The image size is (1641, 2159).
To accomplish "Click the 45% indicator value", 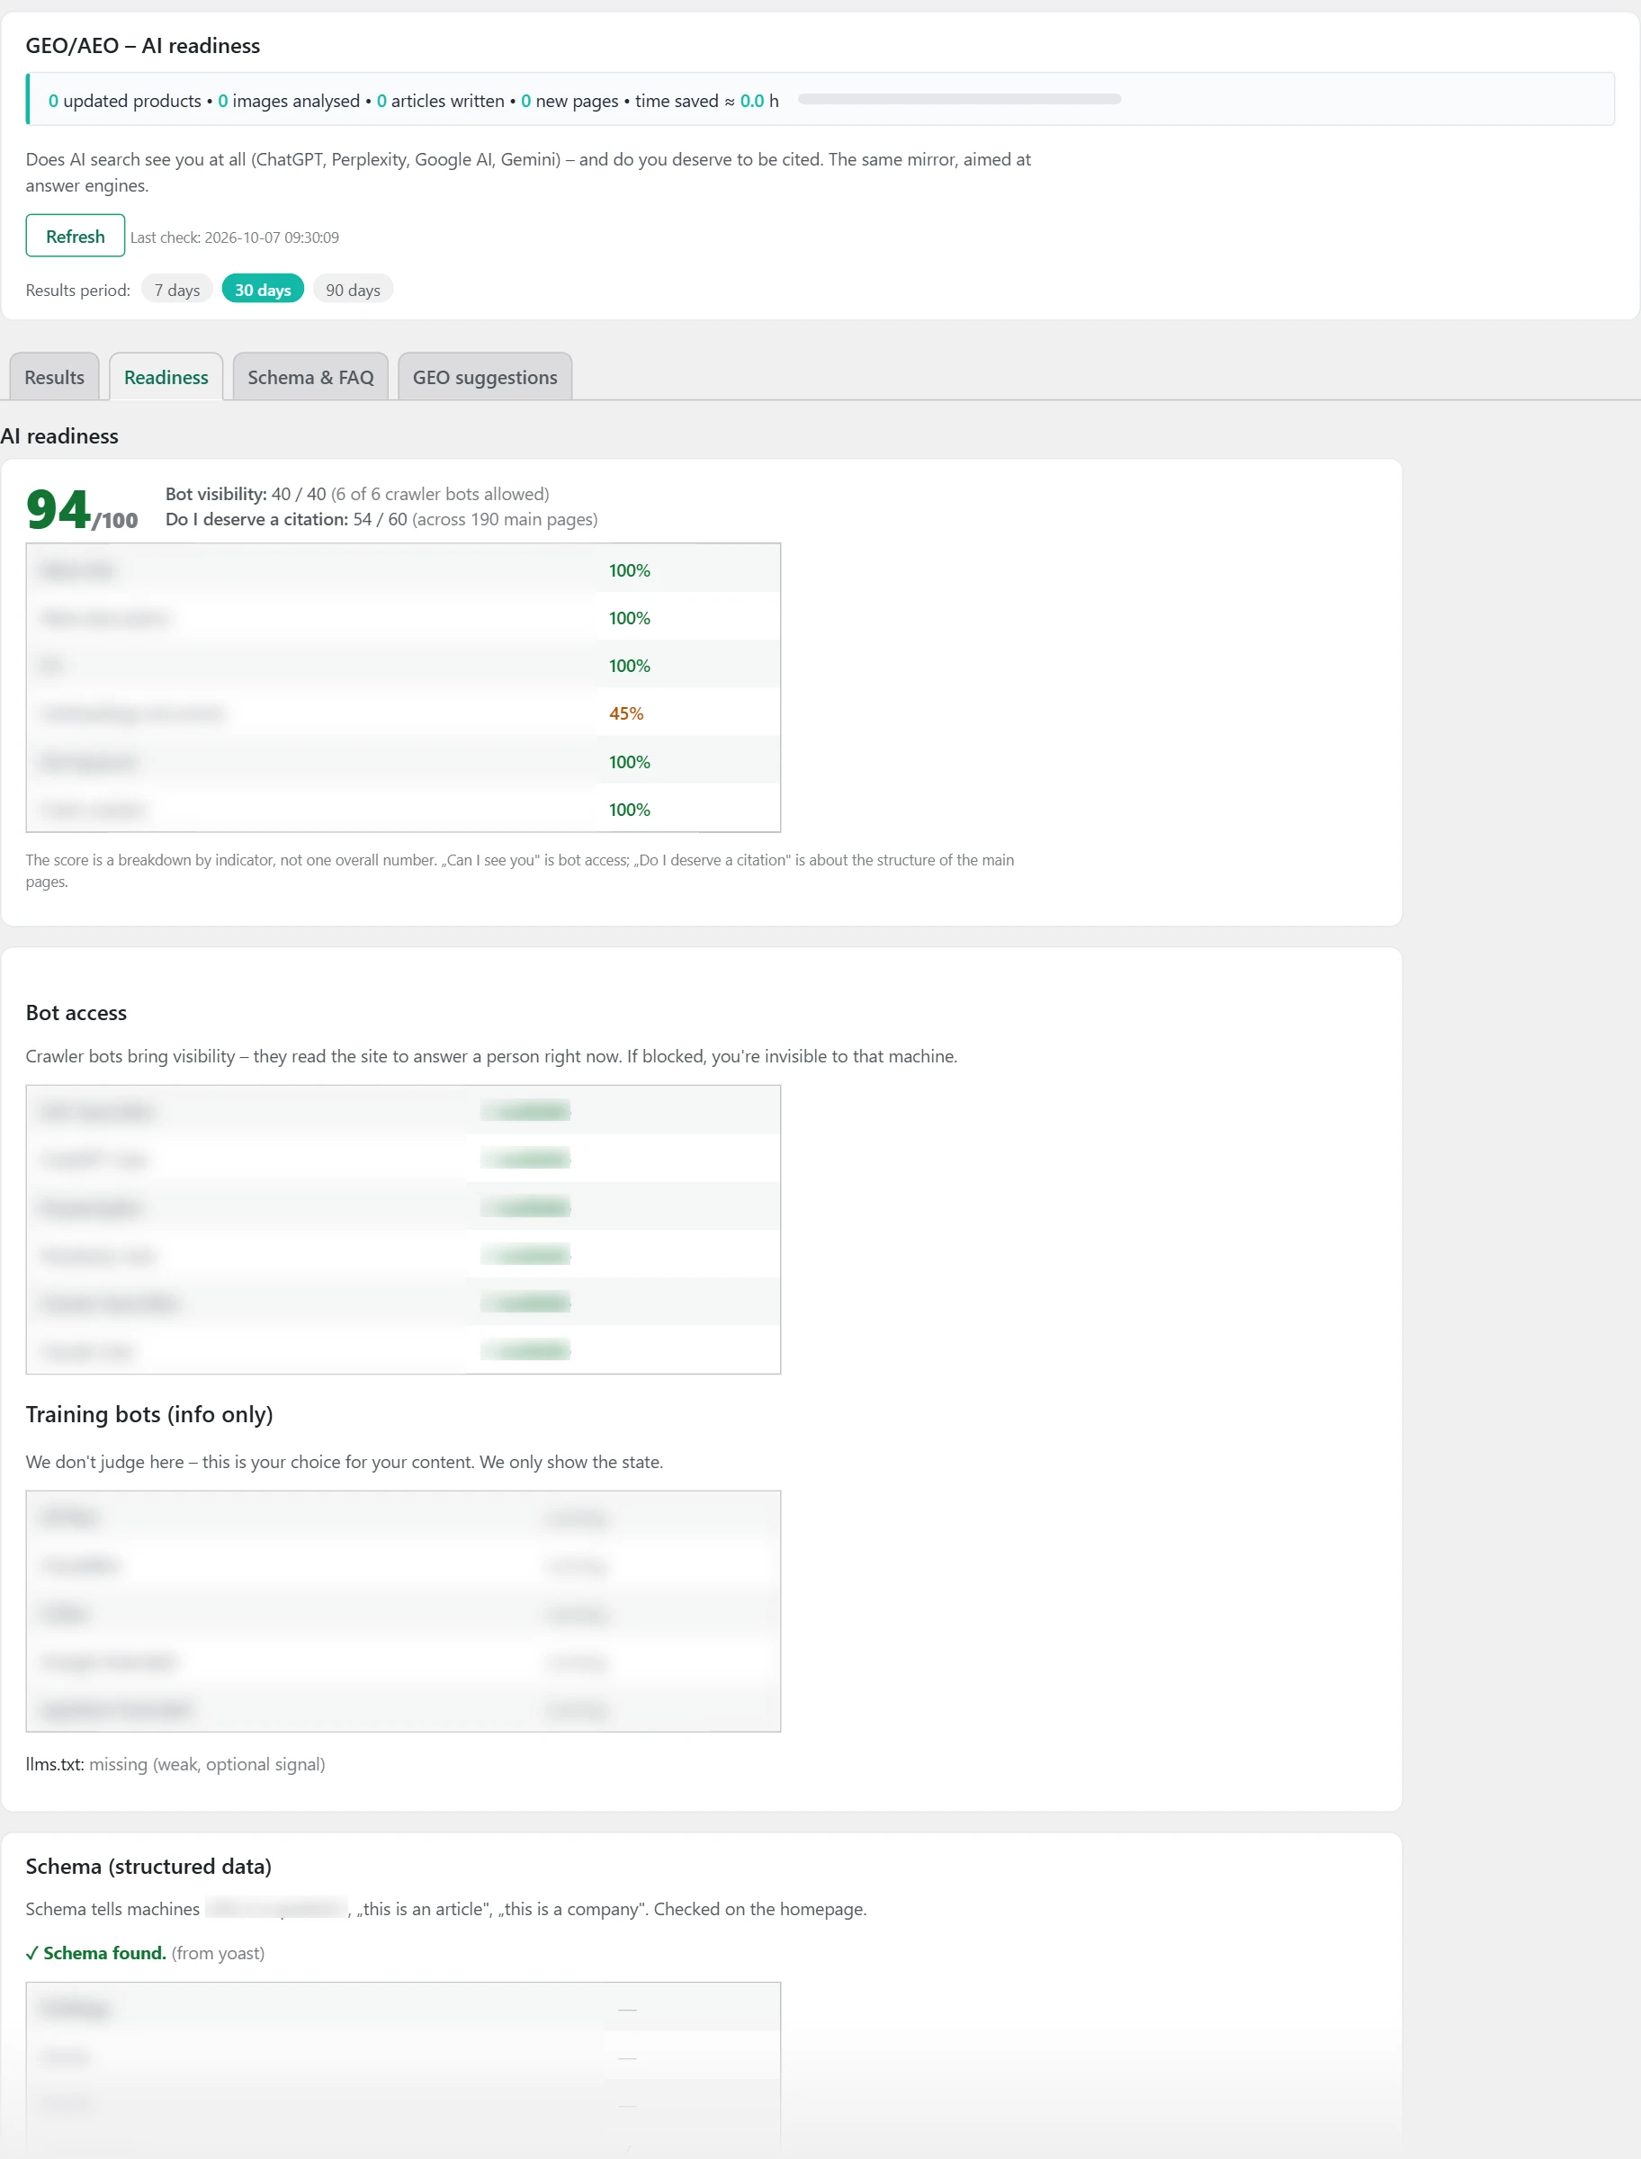I will click(626, 713).
